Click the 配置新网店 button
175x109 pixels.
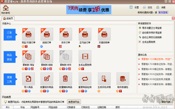pos(74,102)
